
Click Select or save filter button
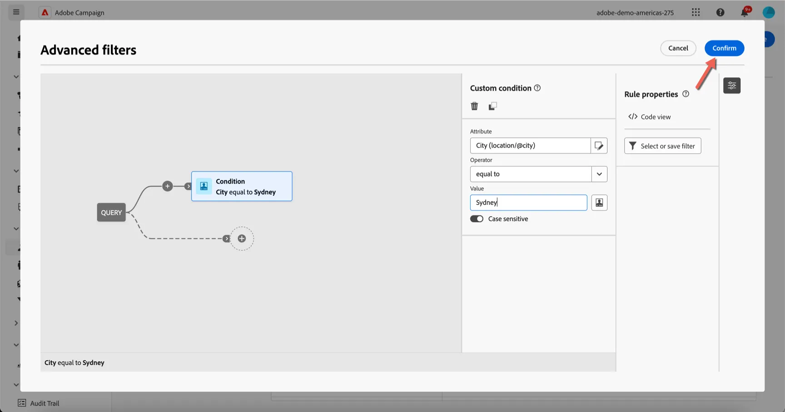[x=662, y=146]
